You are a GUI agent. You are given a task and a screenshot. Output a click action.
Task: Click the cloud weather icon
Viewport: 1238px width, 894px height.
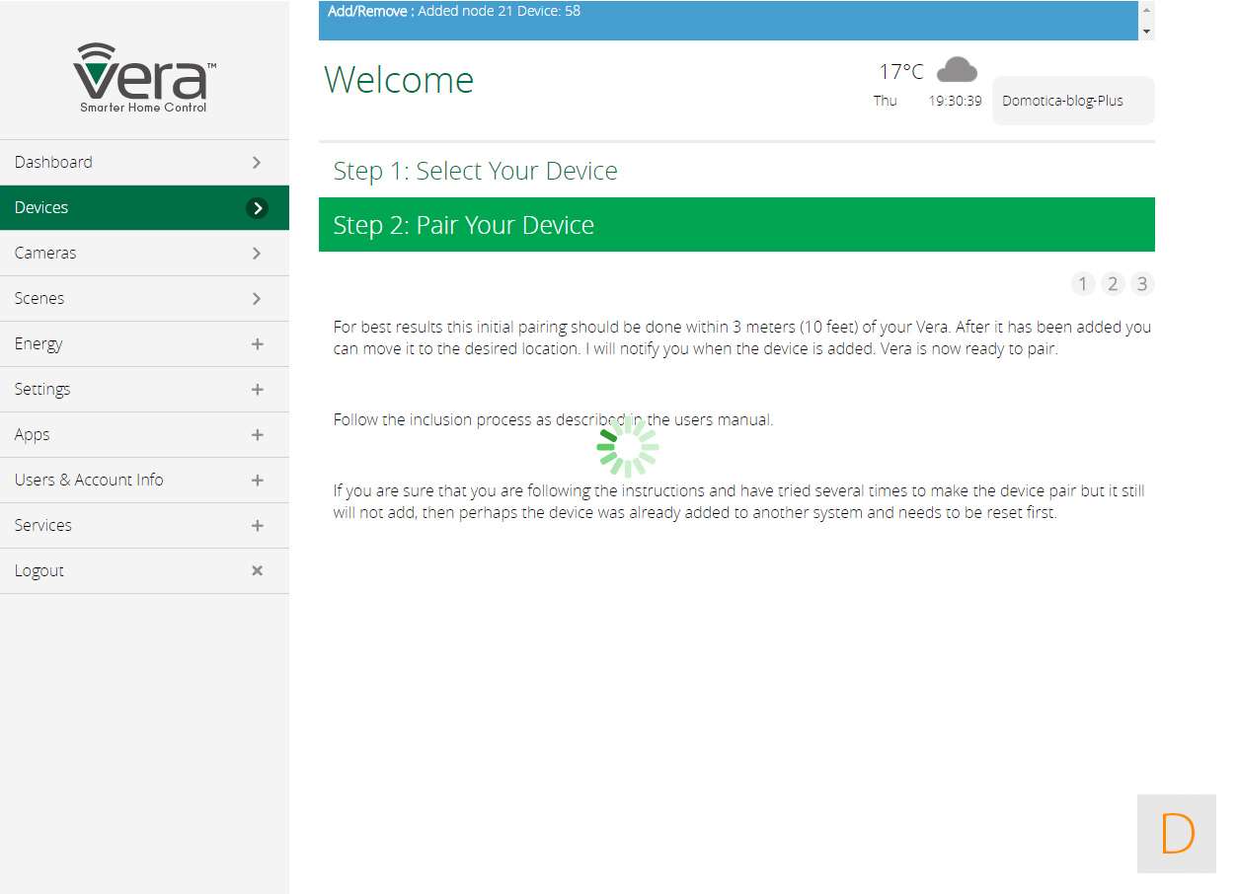point(956,69)
